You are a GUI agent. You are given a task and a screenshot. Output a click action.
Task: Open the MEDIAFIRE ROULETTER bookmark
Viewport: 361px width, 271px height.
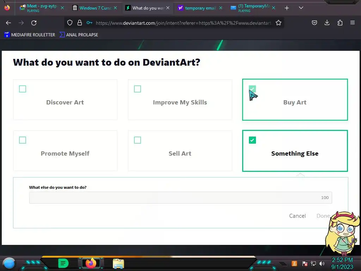[x=30, y=35]
